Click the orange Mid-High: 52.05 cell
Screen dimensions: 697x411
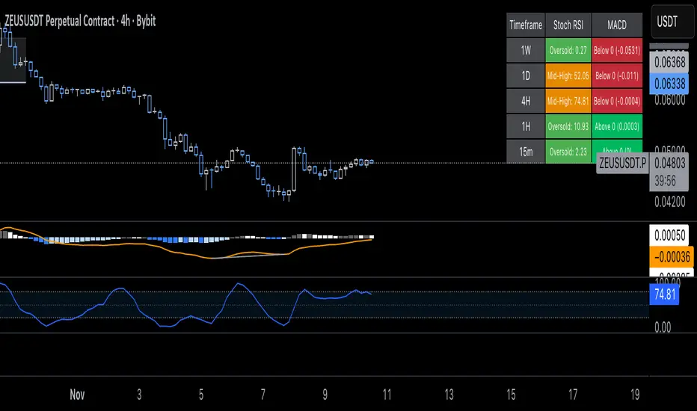[568, 75]
